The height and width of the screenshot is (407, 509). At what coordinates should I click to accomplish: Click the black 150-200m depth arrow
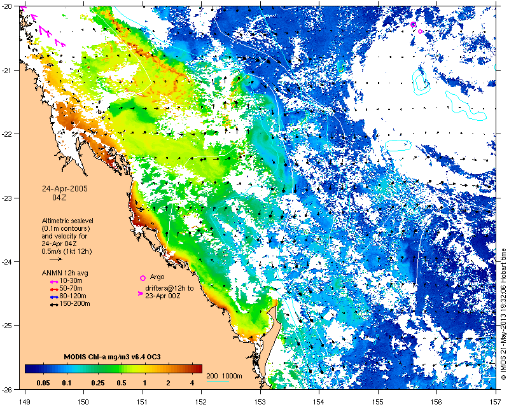(x=53, y=305)
